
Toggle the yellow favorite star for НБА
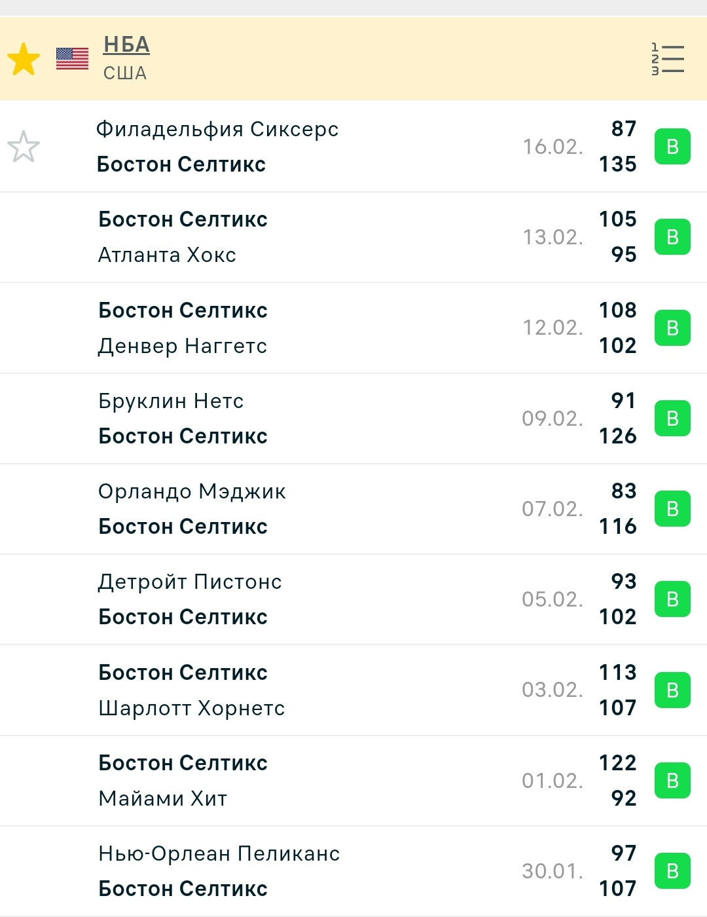[x=24, y=59]
